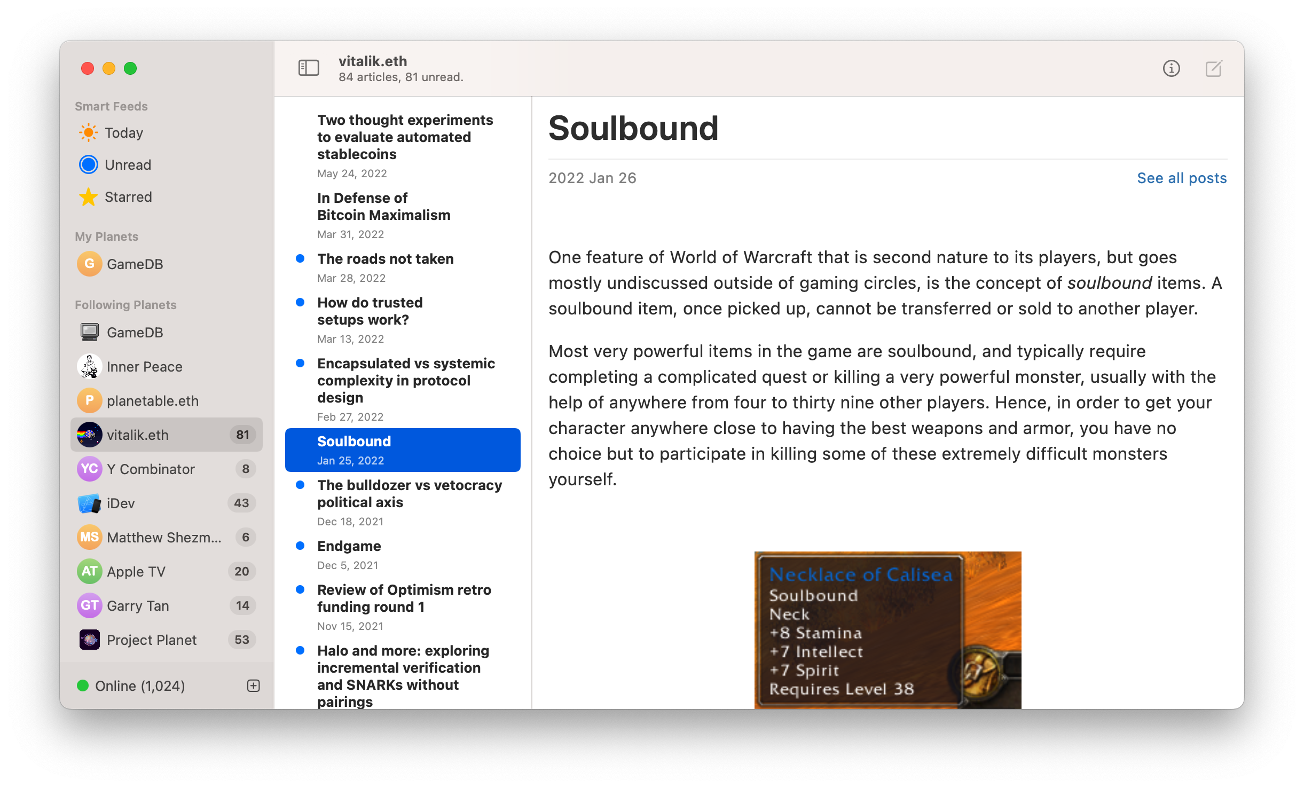Click the 'See all posts' link

click(1182, 178)
